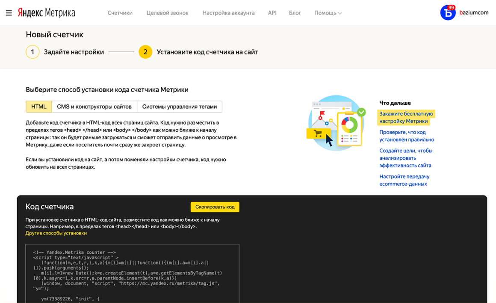Click Задайте настройки step label
This screenshot has height=303, width=496.
tap(74, 52)
